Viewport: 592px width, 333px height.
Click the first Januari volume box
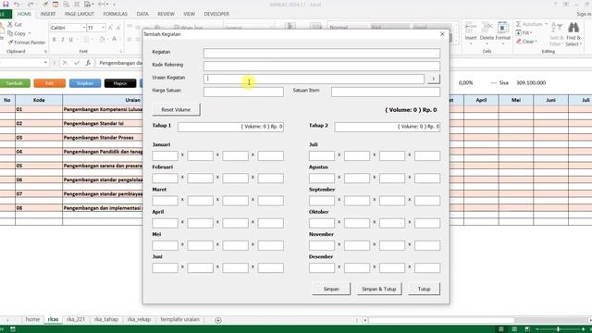(165, 155)
